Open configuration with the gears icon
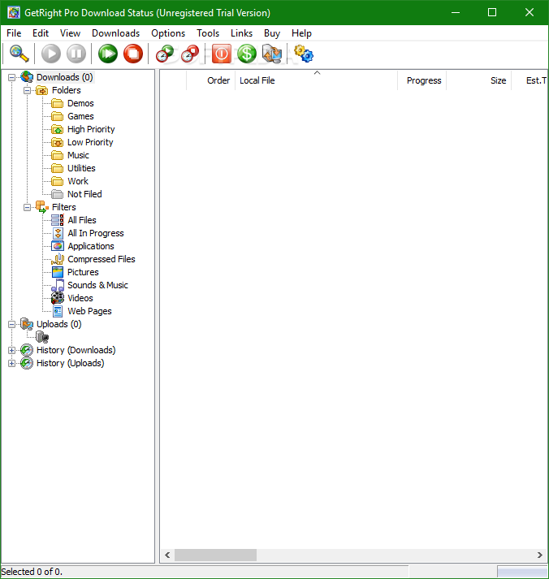The height and width of the screenshot is (579, 549). tap(304, 54)
